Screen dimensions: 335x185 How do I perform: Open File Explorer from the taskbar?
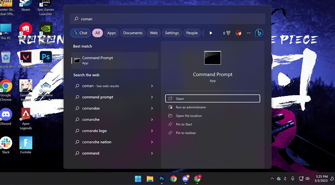click(x=150, y=179)
